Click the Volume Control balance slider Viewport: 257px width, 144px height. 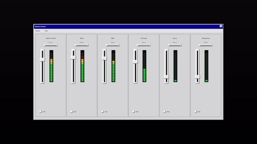click(x=51, y=45)
